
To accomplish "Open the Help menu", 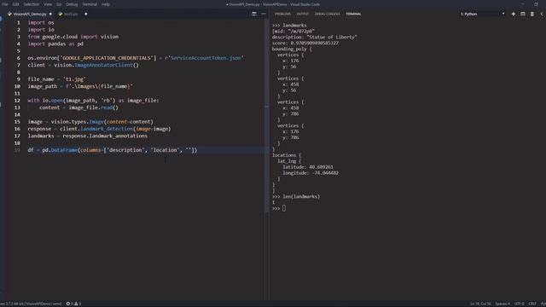I will coord(106,4).
